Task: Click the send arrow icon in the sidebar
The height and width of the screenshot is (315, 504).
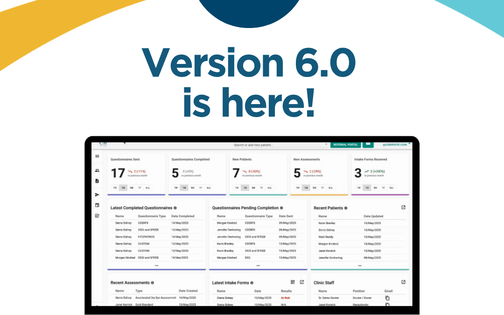Action: [97, 195]
